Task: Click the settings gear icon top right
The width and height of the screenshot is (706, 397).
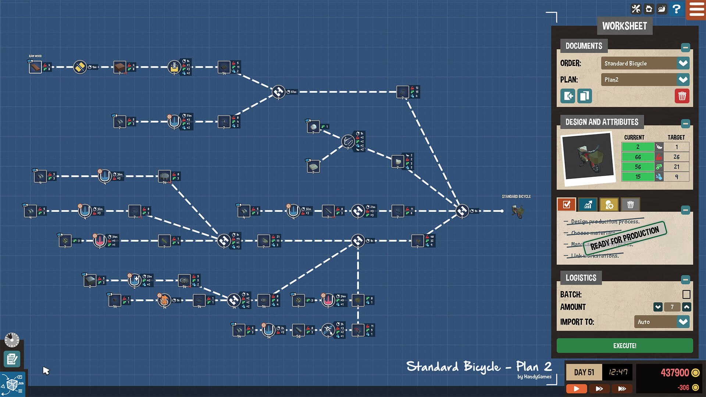Action: pyautogui.click(x=637, y=9)
